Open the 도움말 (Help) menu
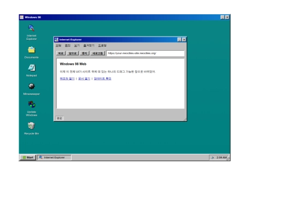The height and width of the screenshot is (221, 295). pos(102,45)
